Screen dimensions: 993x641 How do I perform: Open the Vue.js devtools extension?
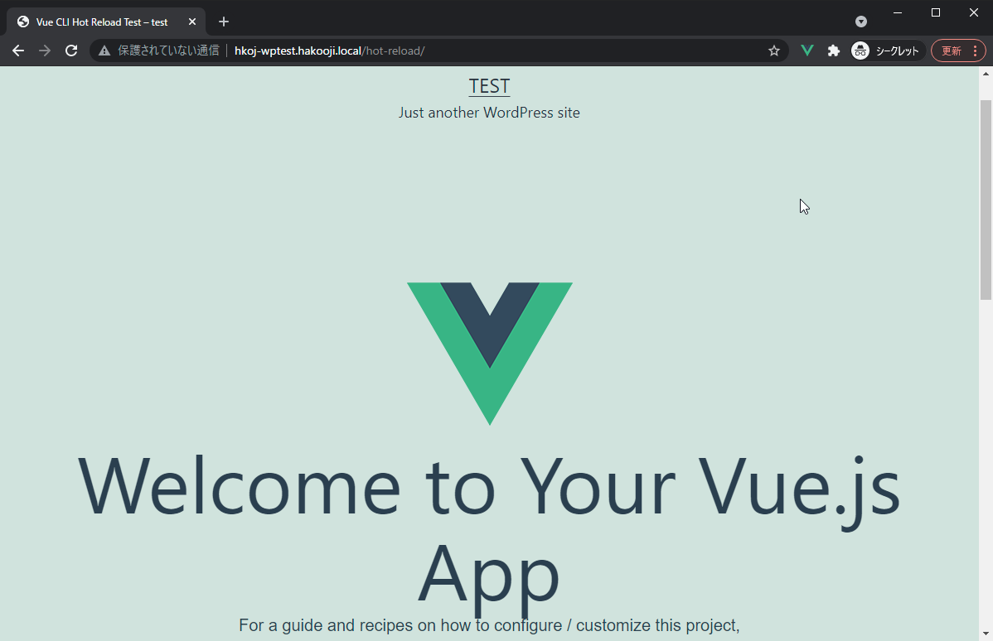[807, 50]
